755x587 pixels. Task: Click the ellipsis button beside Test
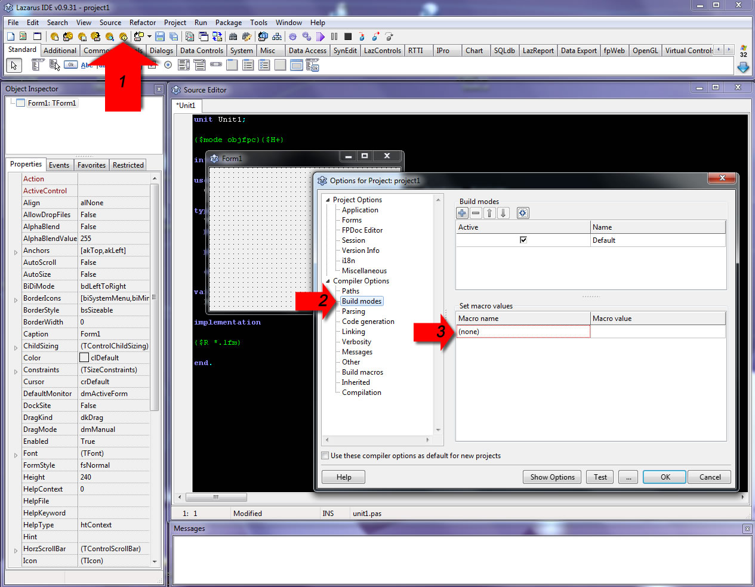pyautogui.click(x=628, y=477)
